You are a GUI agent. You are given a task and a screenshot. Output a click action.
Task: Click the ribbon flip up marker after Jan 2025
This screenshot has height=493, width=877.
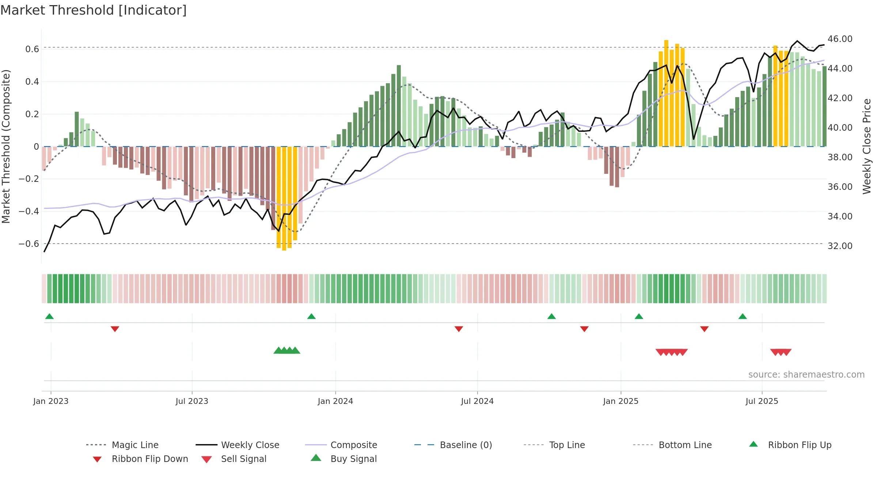[639, 316]
